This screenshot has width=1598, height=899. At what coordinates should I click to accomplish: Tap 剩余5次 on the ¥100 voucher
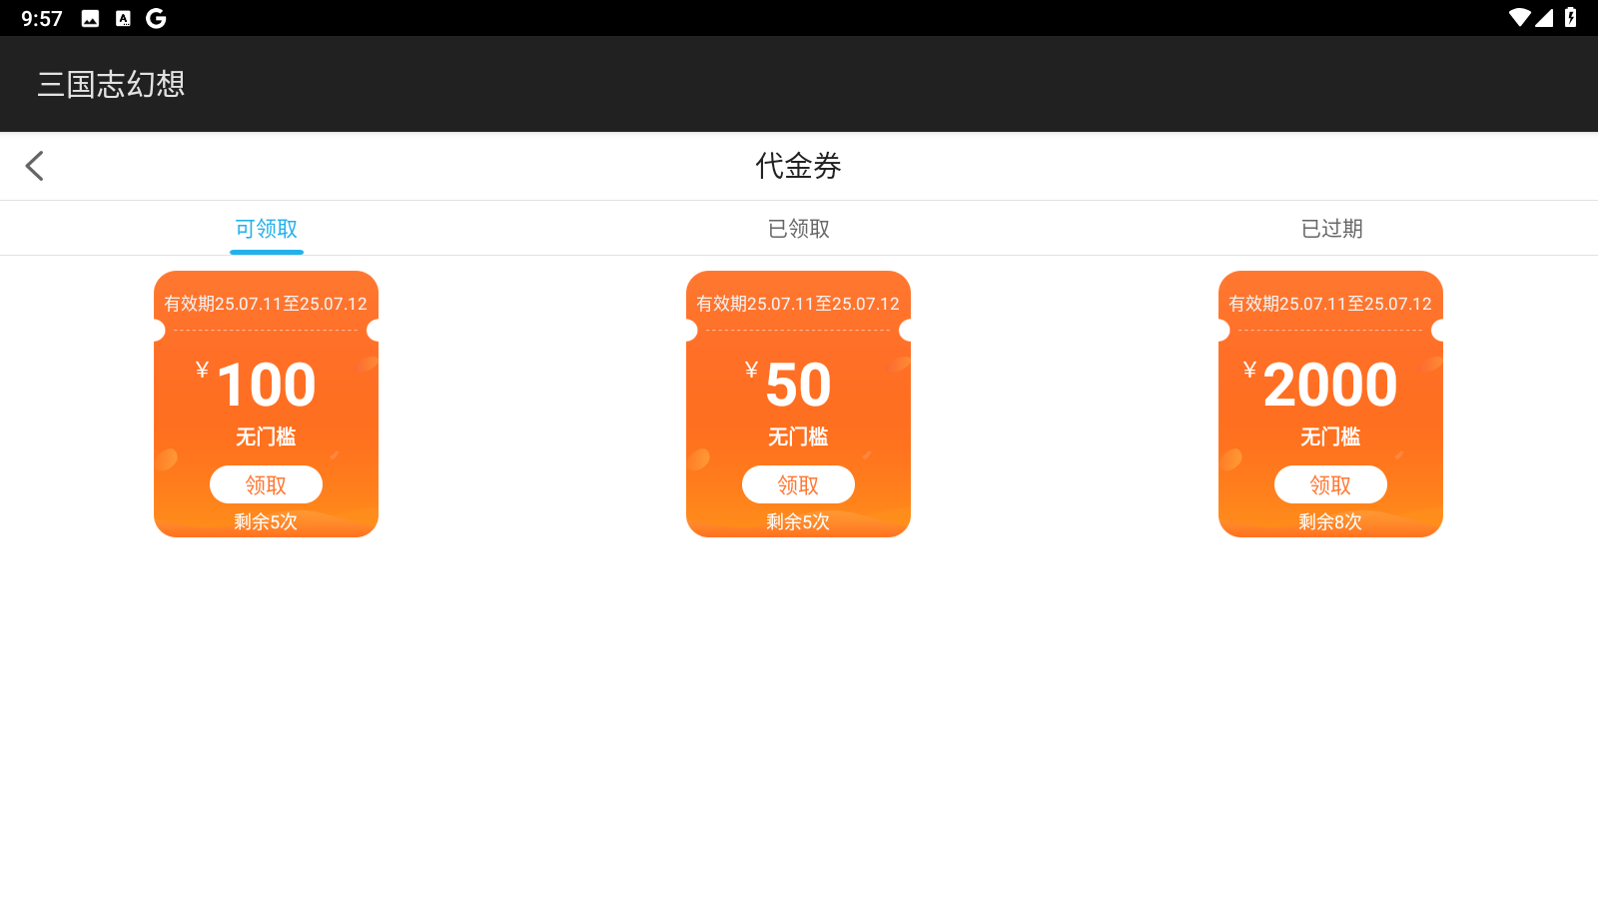tap(266, 521)
